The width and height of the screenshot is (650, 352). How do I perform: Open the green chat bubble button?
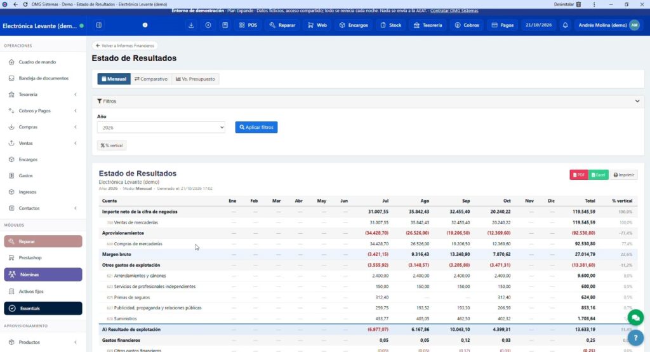pos(635,318)
